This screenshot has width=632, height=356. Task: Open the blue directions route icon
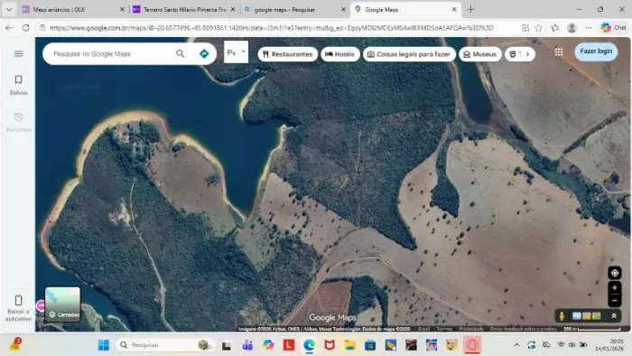coord(204,53)
